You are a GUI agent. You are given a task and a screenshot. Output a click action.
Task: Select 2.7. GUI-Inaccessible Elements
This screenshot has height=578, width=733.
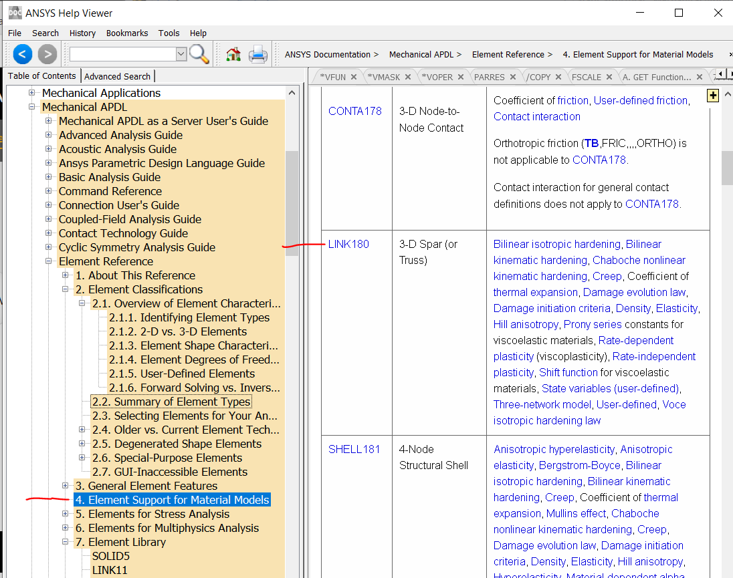170,472
